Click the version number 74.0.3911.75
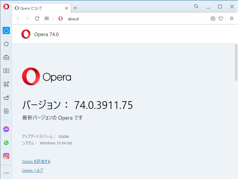This screenshot has height=179, width=238. click(103, 105)
